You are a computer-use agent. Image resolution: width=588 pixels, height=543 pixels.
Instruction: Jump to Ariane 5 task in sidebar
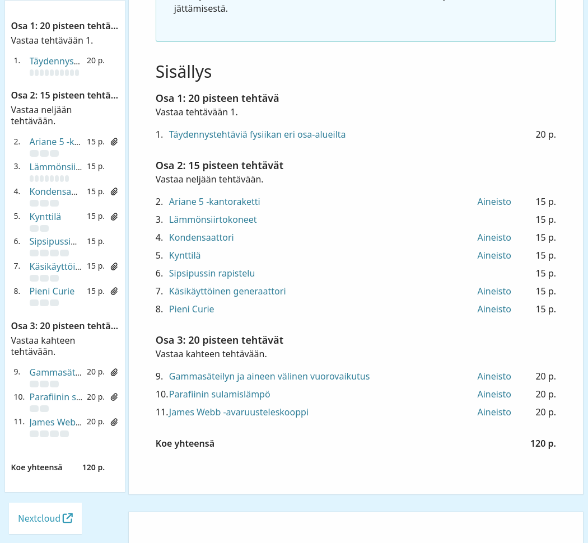point(55,142)
